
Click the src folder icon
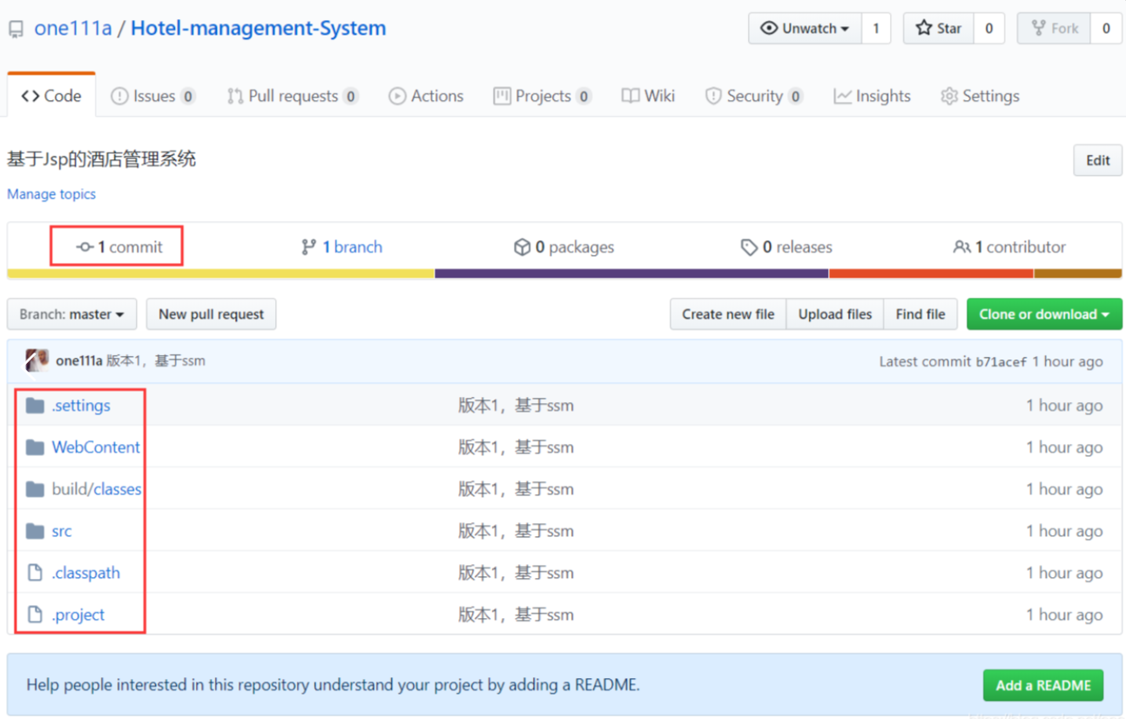coord(35,531)
